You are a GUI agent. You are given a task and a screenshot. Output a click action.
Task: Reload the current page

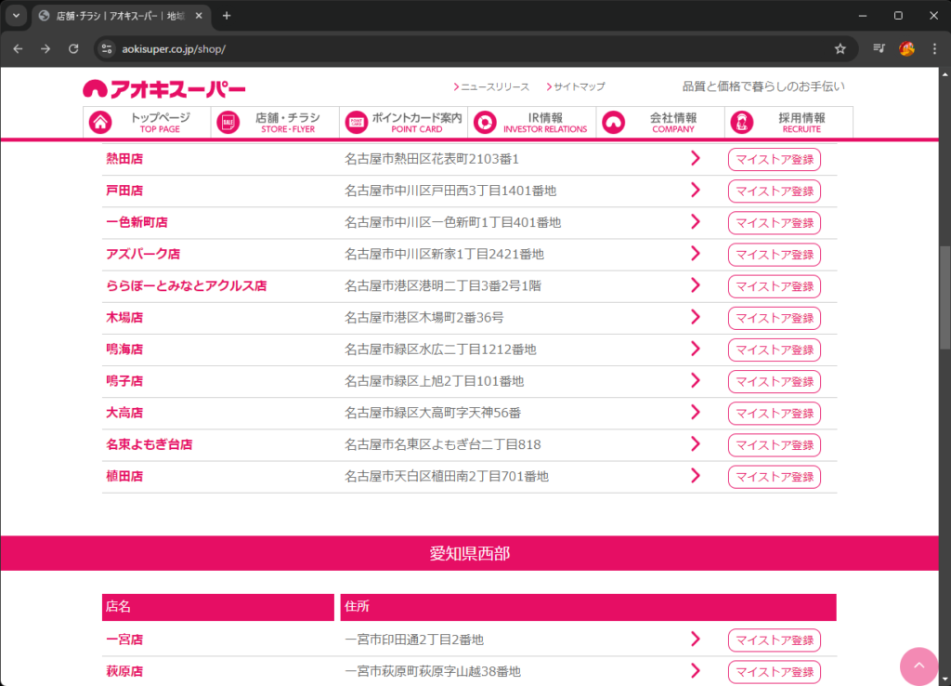coord(73,48)
